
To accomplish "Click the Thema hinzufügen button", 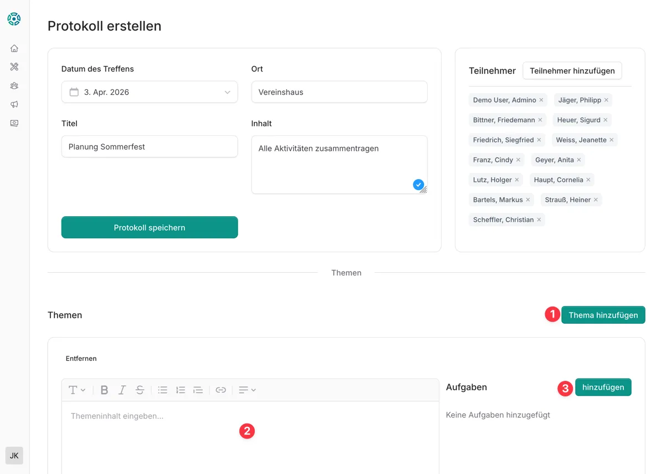I will [x=603, y=315].
